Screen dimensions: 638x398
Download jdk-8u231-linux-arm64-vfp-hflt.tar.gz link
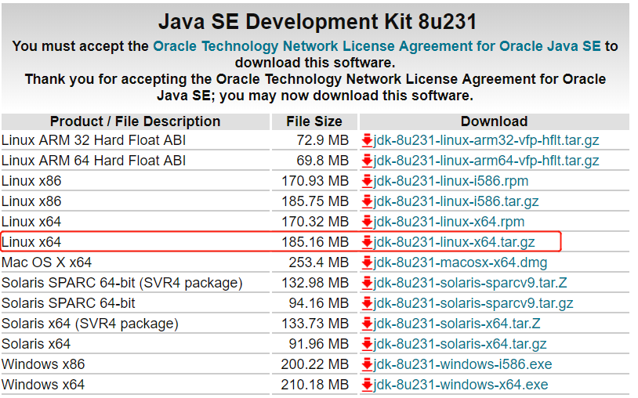point(486,161)
